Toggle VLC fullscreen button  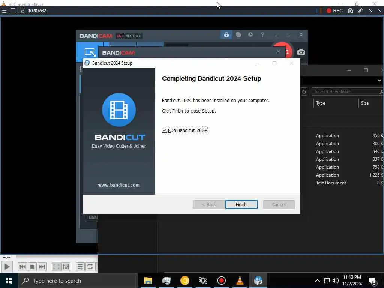point(56,267)
